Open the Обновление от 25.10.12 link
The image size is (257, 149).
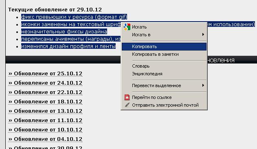pos(45,74)
